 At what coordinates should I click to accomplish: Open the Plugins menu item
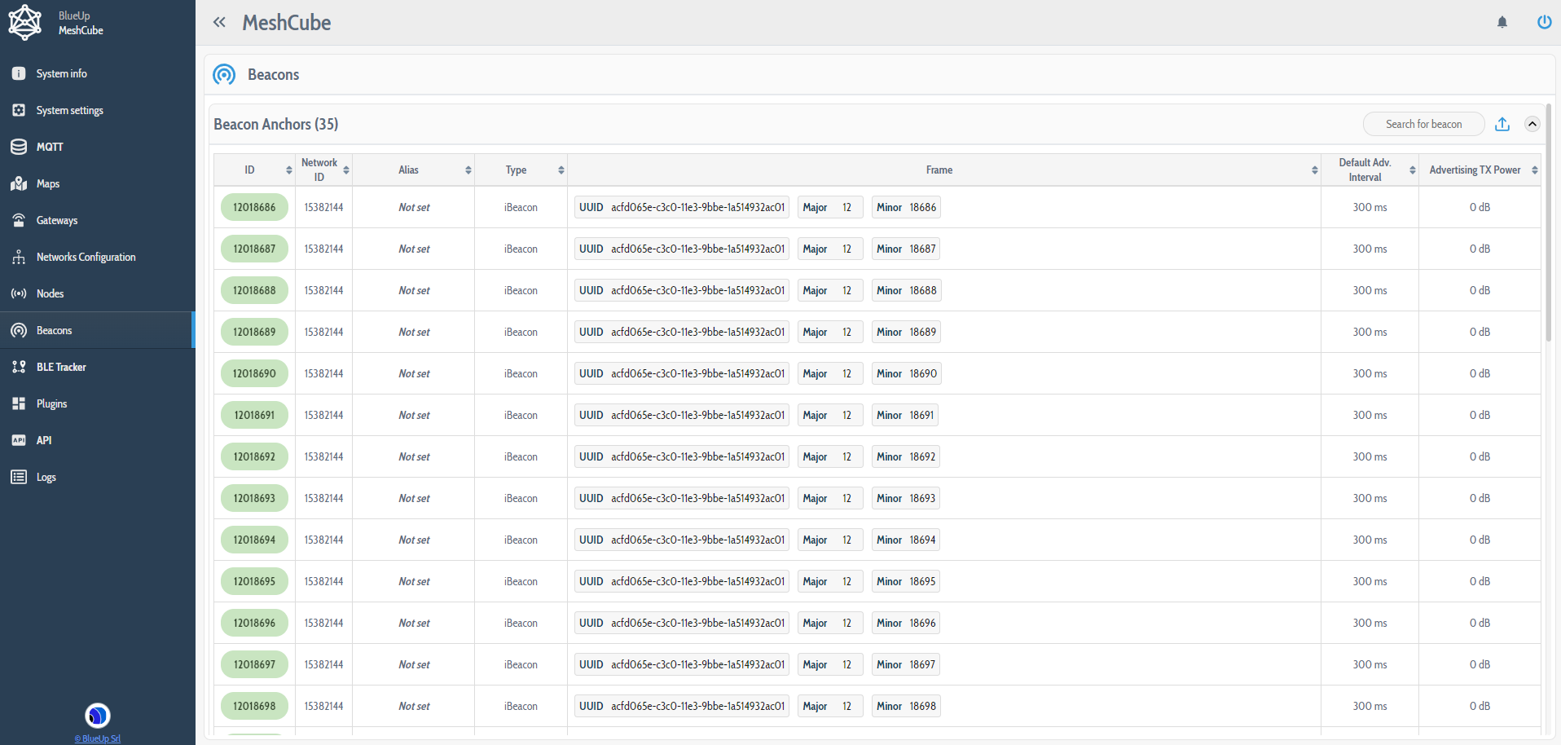pyautogui.click(x=51, y=403)
